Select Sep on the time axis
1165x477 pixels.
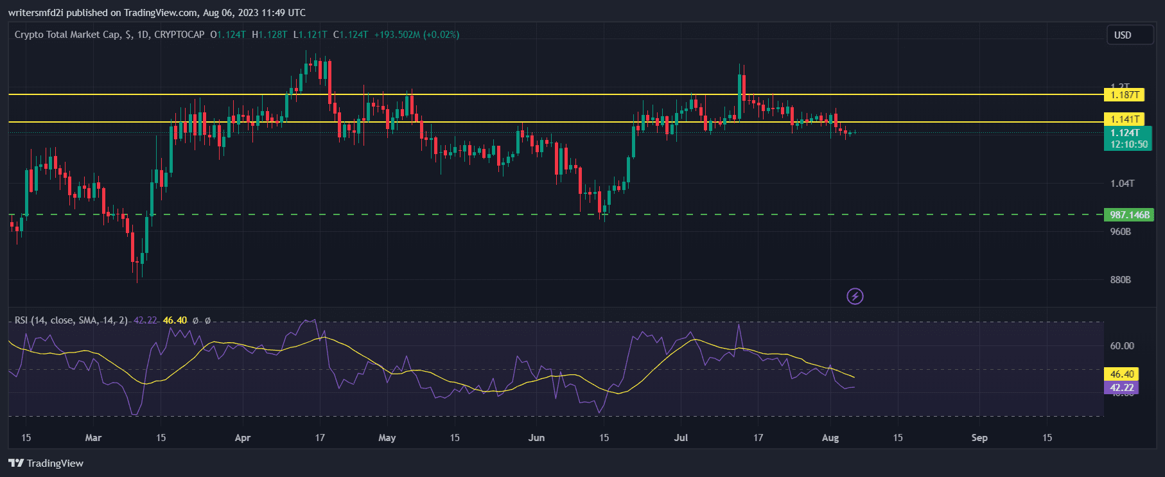tap(979, 438)
